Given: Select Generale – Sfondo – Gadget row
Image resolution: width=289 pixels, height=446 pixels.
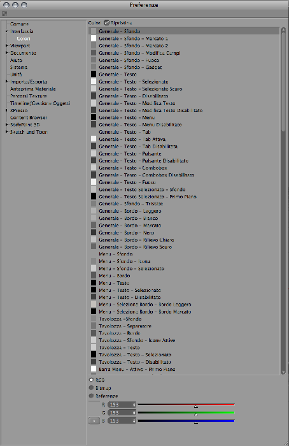Looking at the screenshot, I should [x=184, y=67].
